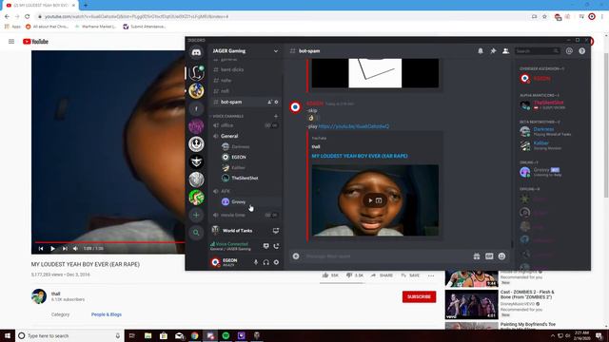This screenshot has height=342, width=609.
Task: Click Add a Server plus icon
Action: point(196,215)
